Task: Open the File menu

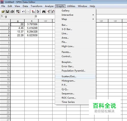Action: [x=3, y=6]
